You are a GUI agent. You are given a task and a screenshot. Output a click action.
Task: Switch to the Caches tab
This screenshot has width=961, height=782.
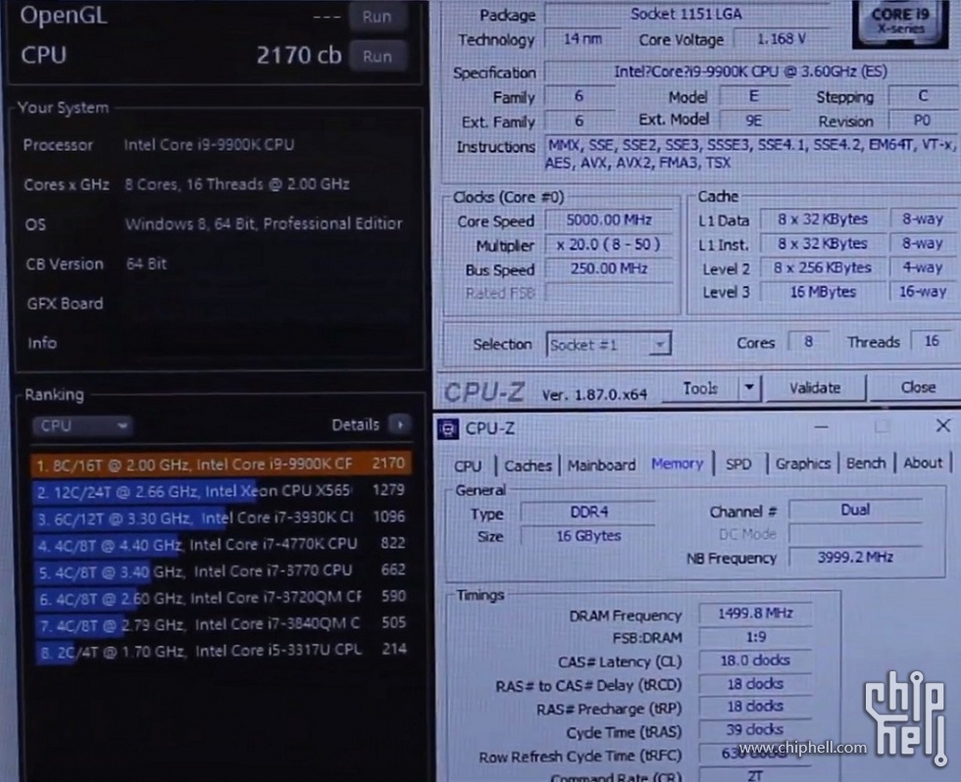pyautogui.click(x=528, y=465)
